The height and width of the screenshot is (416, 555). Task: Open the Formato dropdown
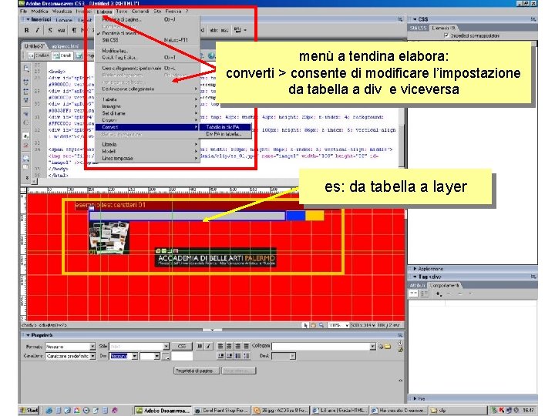coord(92,347)
